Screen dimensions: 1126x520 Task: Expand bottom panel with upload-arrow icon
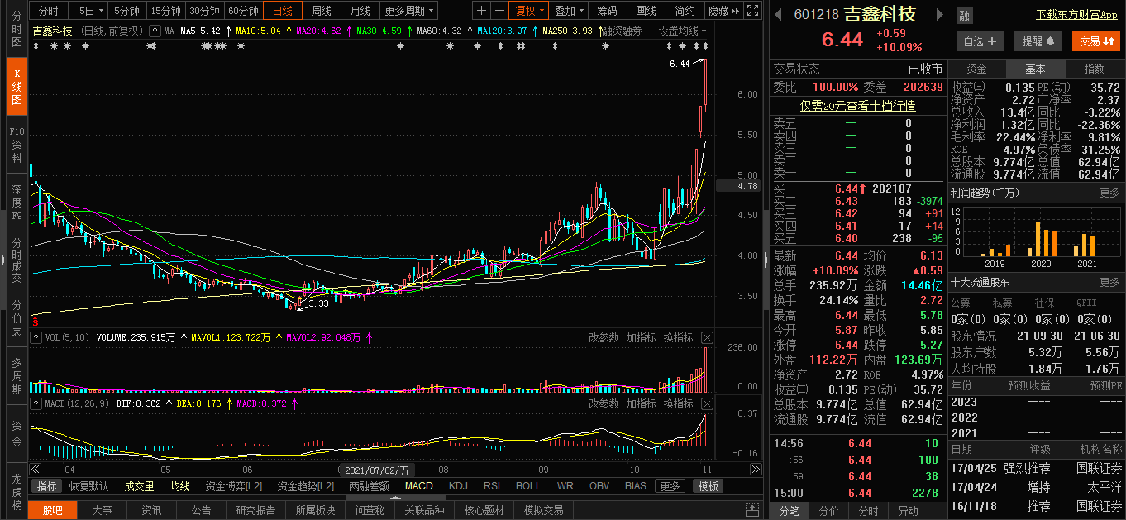751,510
